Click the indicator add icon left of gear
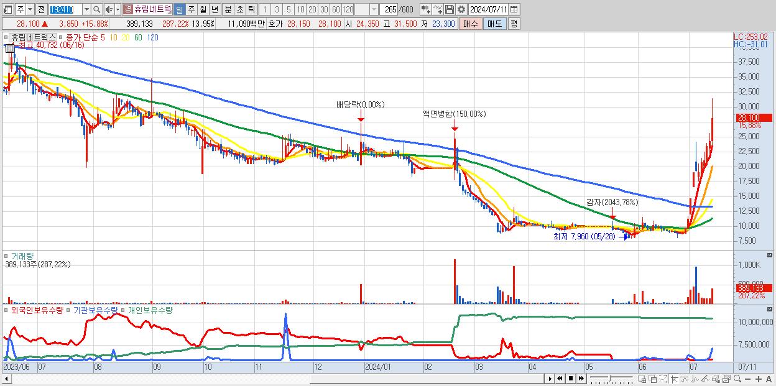Image resolution: width=776 pixels, height=386 pixels. (437, 9)
